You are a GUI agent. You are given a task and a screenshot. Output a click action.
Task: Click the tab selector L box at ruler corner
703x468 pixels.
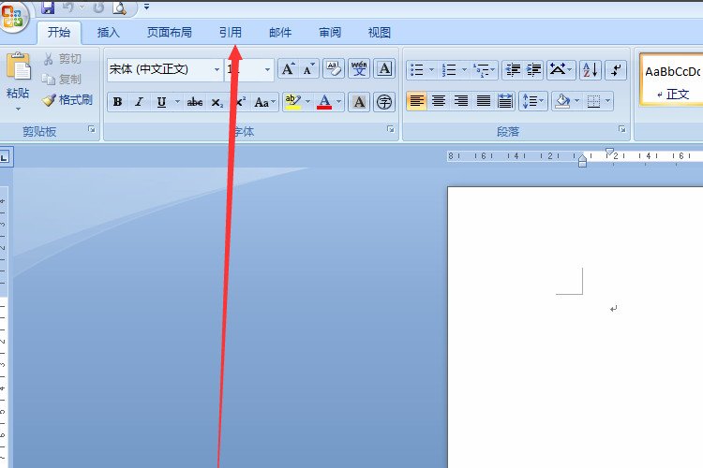[x=5, y=157]
